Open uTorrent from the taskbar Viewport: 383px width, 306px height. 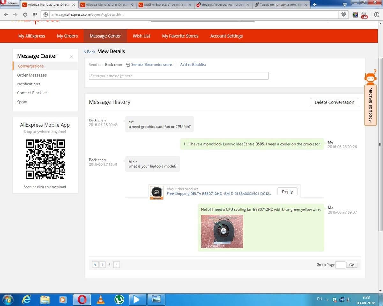pyautogui.click(x=119, y=300)
